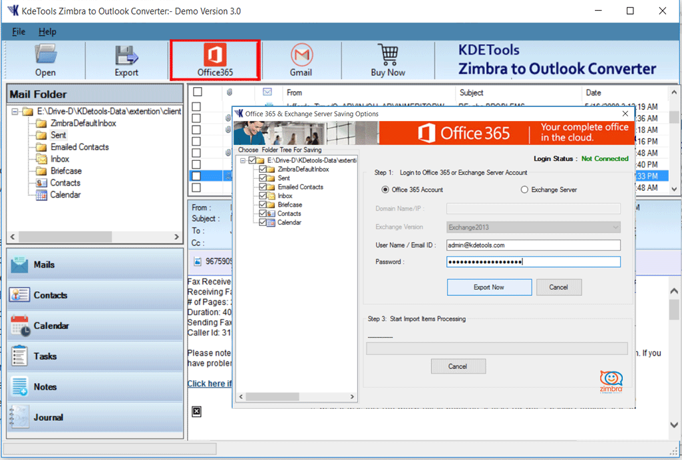Click the Export toolbar icon
Image resolution: width=682 pixels, height=460 pixels.
tap(126, 60)
